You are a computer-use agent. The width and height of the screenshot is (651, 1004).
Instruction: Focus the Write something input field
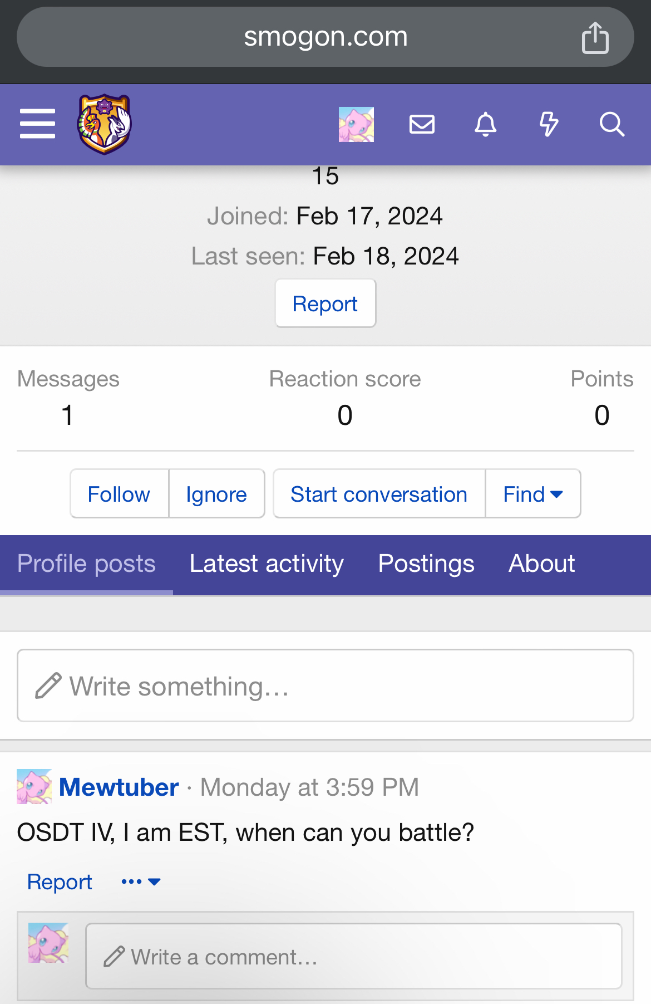click(x=325, y=685)
